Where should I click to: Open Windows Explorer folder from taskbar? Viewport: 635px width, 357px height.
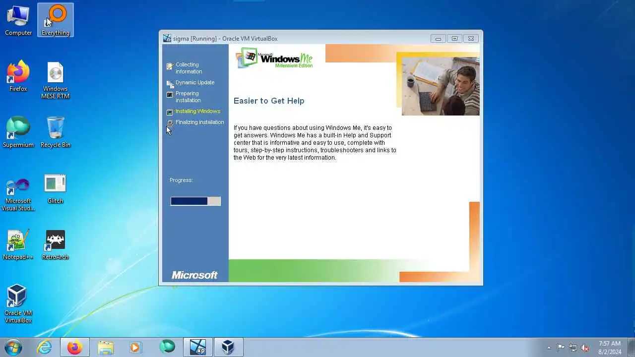click(106, 347)
